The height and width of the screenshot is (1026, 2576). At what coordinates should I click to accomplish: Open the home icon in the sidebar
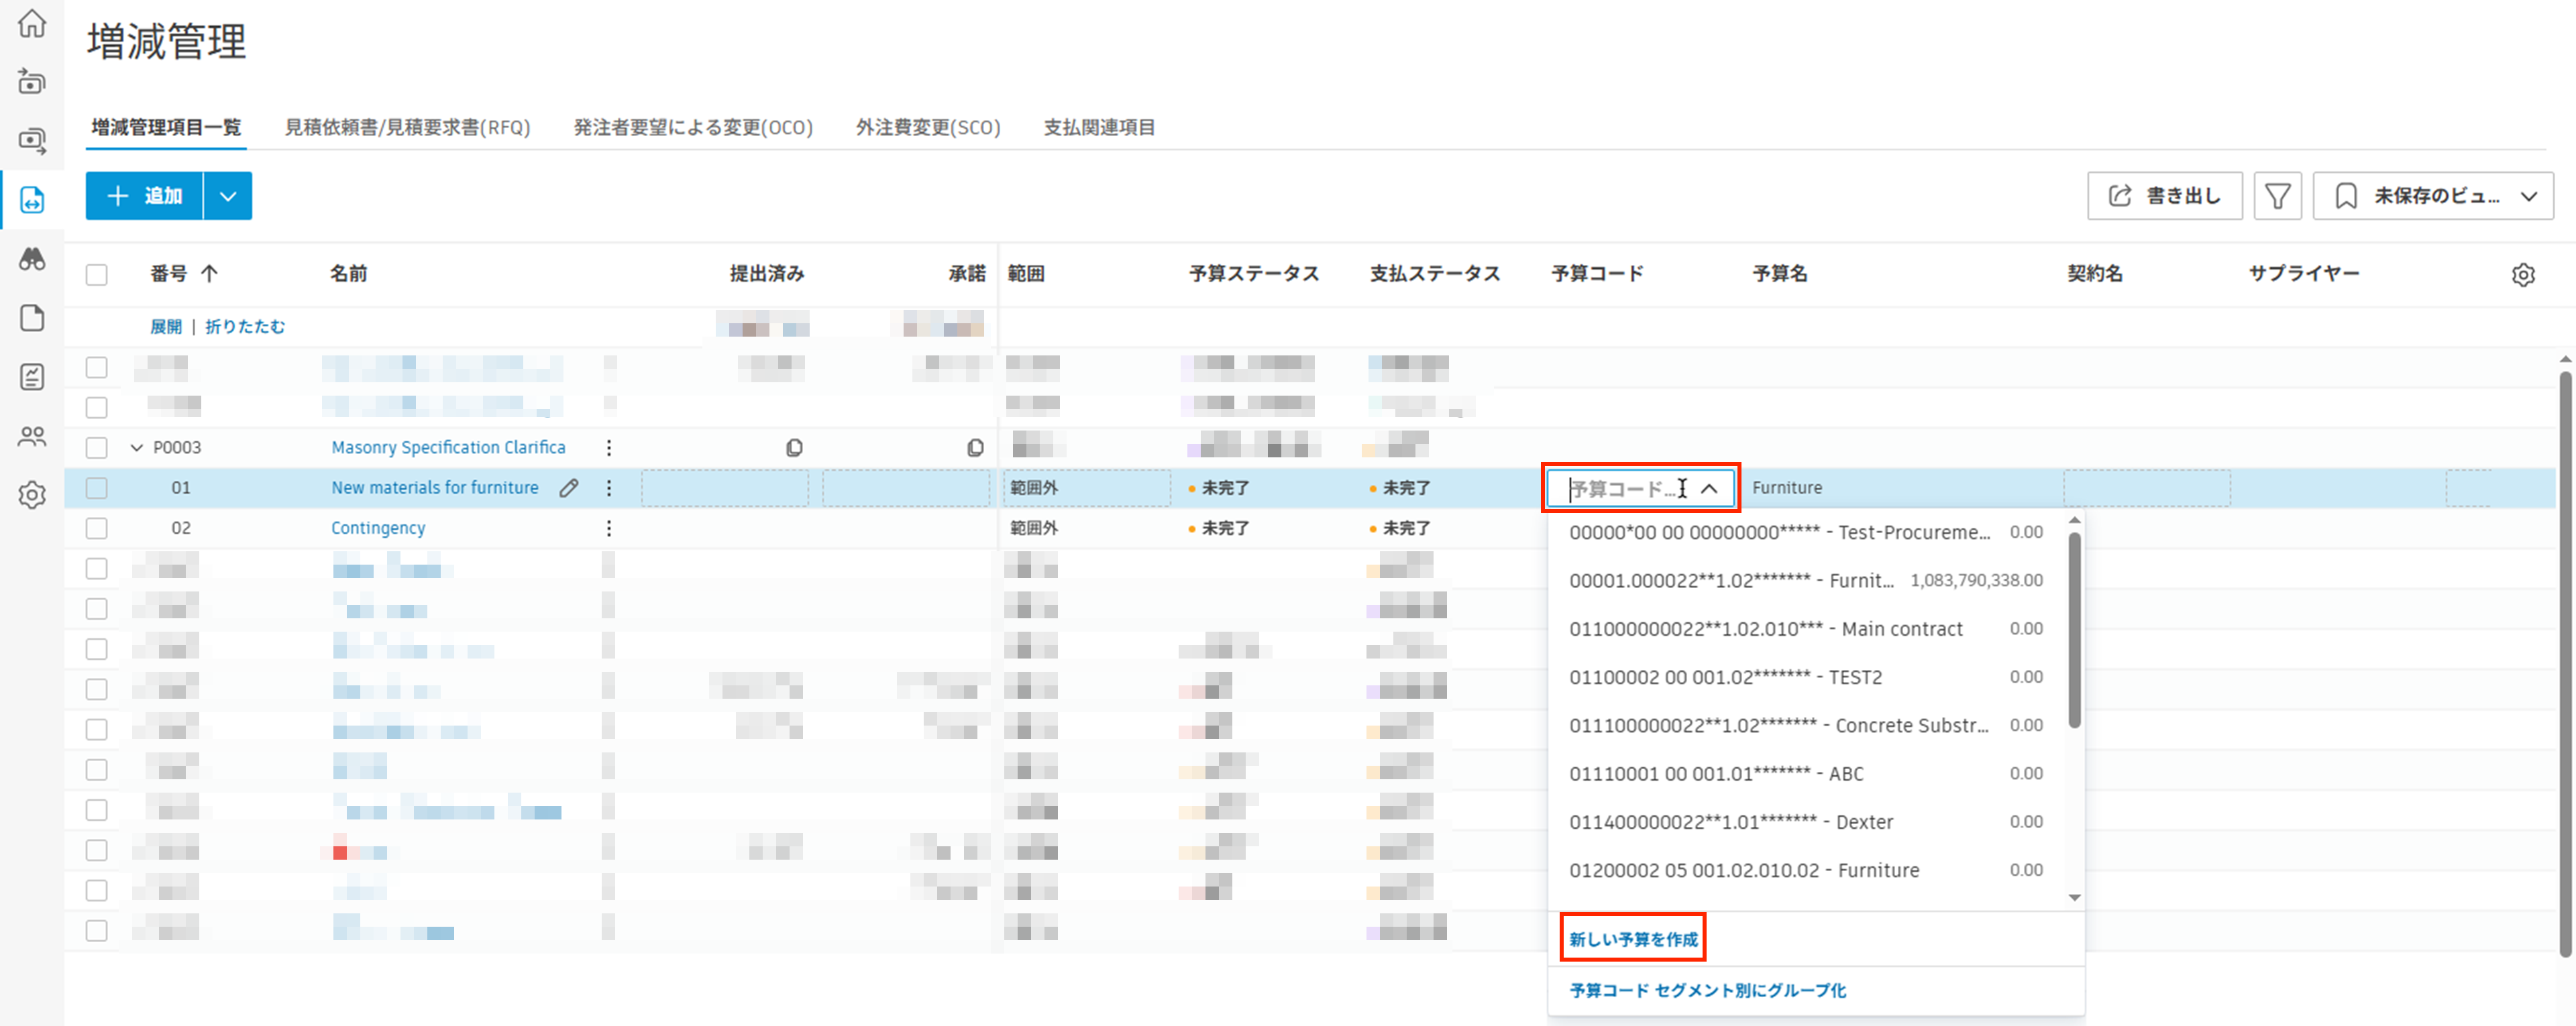click(x=33, y=24)
